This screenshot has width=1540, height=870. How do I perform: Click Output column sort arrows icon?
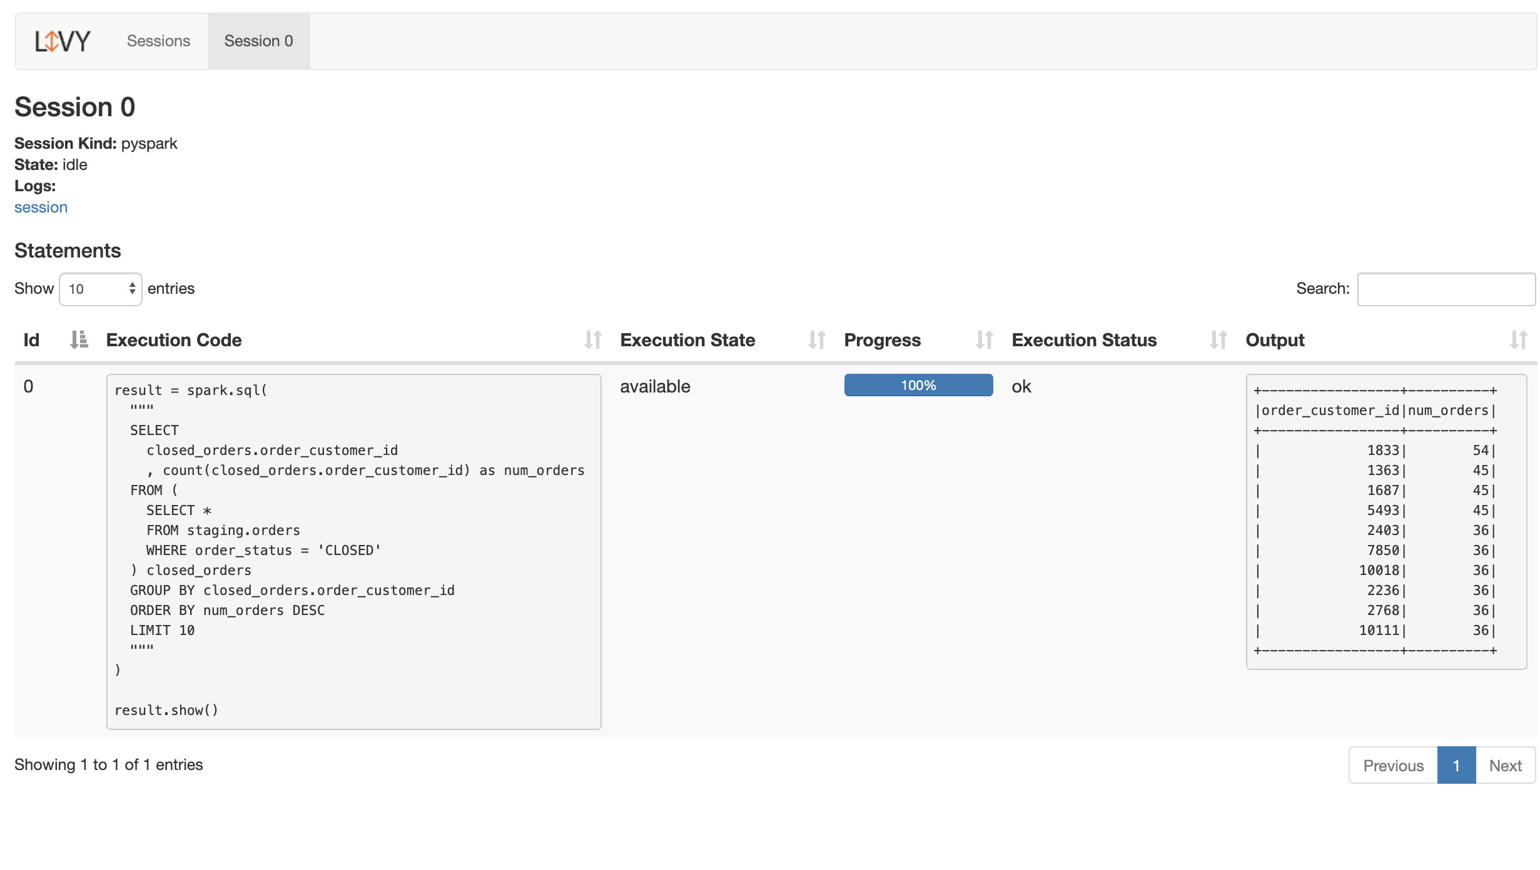[1518, 340]
